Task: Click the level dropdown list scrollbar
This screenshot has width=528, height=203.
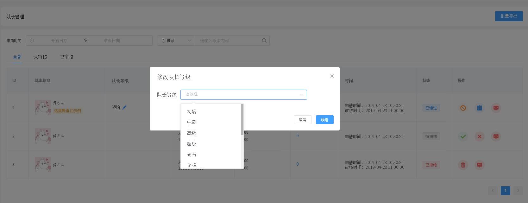Action: (x=242, y=120)
